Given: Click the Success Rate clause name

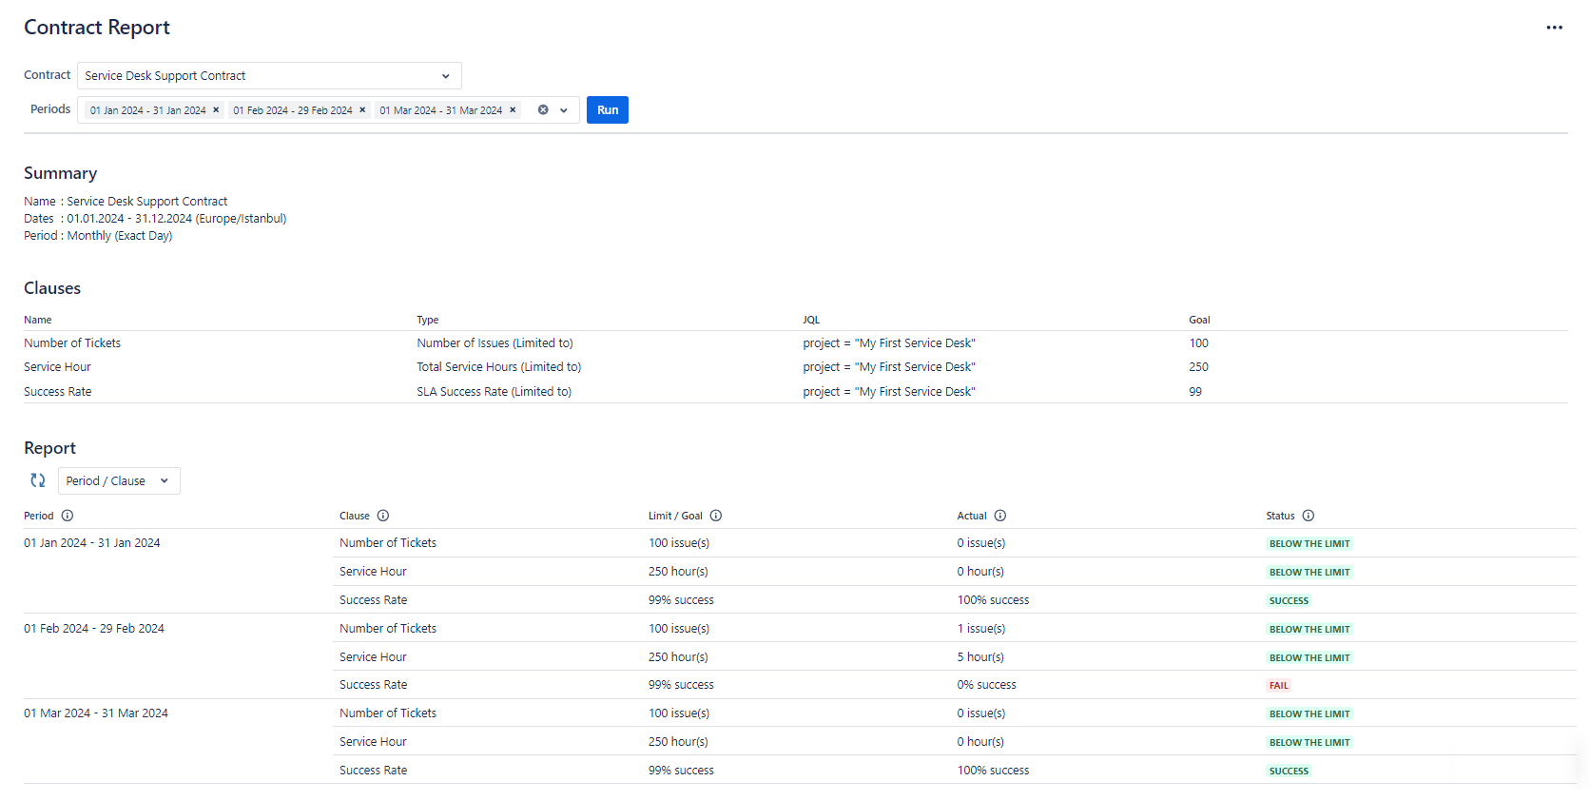Looking at the screenshot, I should click(x=58, y=392).
